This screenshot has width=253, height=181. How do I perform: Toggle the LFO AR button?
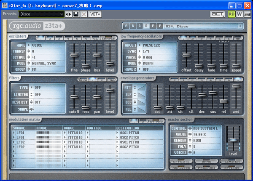(x=238, y=38)
